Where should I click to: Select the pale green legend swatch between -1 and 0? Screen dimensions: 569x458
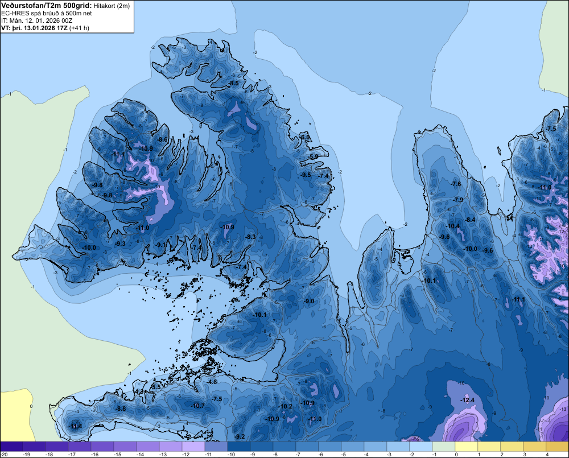point(443,447)
